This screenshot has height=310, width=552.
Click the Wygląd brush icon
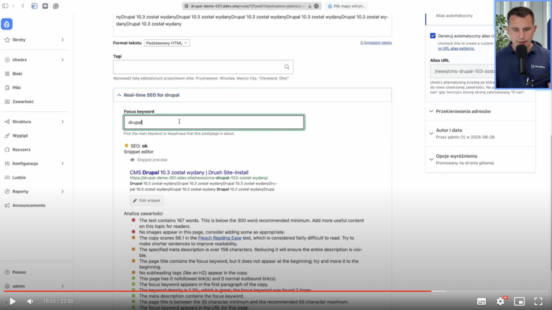[7, 135]
